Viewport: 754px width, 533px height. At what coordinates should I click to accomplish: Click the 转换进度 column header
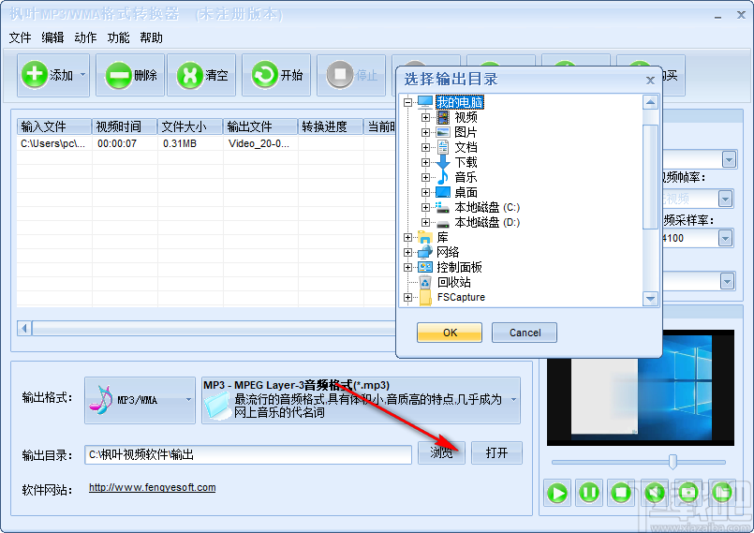pos(331,126)
